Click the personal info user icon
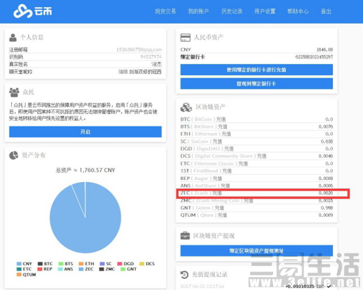Viewport: 363px width, 290px height. coord(13,37)
